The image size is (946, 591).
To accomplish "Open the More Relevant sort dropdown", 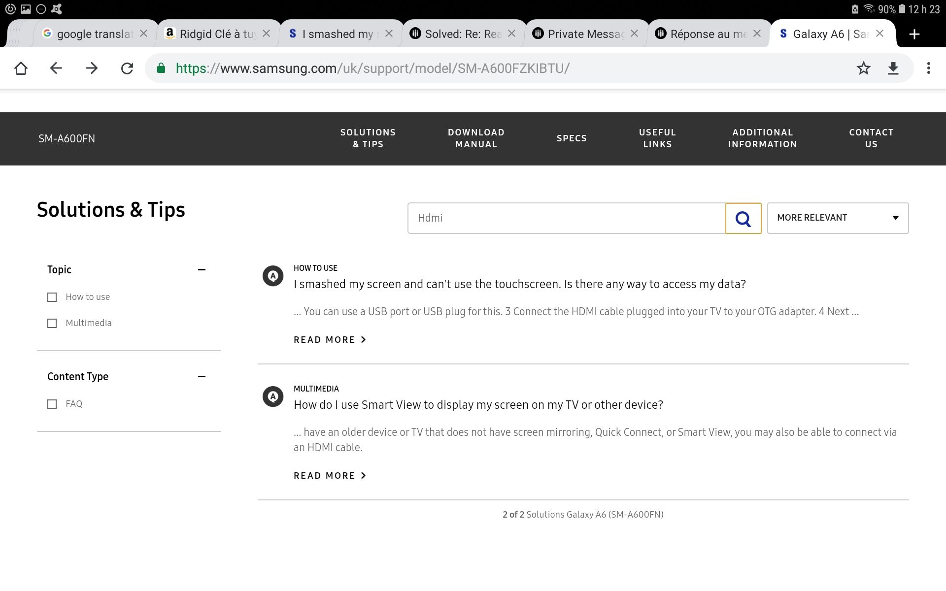I will point(838,218).
